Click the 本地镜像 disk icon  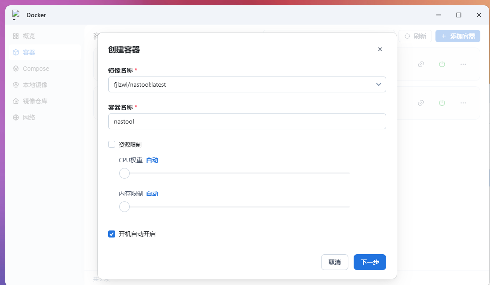(x=16, y=85)
